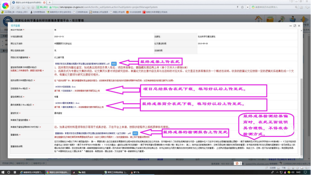Click the favorites star left of address bar

coord(33,7)
